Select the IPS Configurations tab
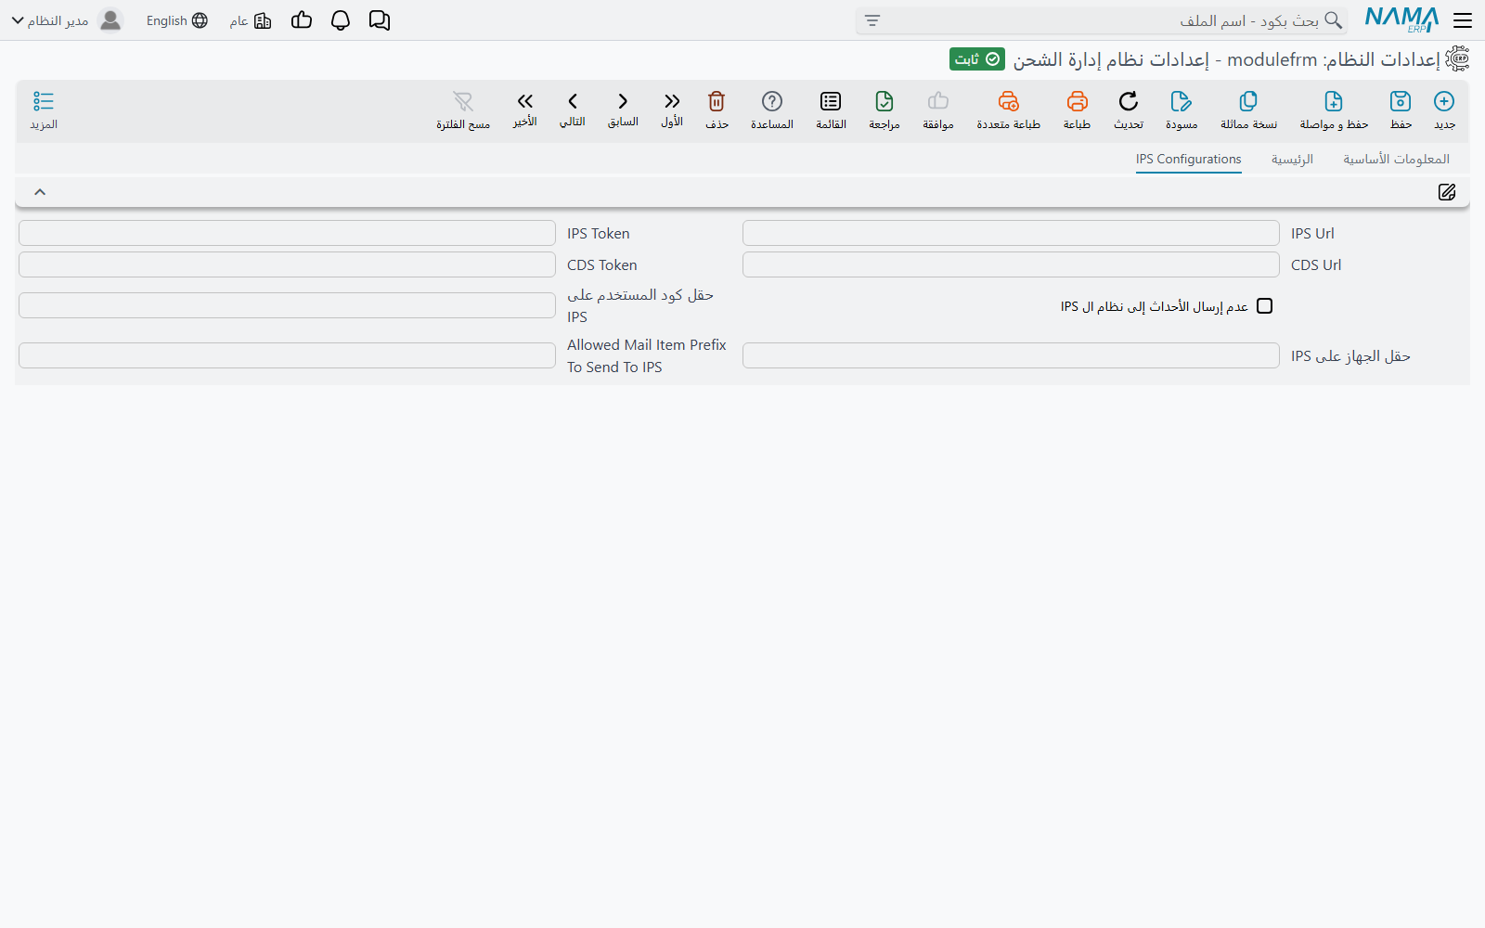This screenshot has height=928, width=1485. 1189,160
